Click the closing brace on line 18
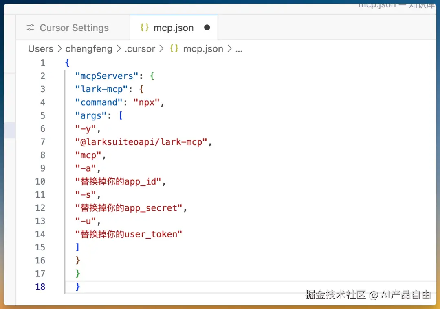The width and height of the screenshot is (440, 309). point(78,287)
